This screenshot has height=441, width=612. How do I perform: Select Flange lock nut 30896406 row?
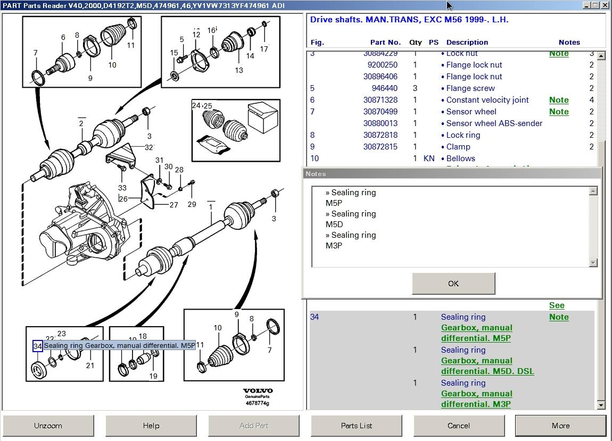[x=452, y=77]
